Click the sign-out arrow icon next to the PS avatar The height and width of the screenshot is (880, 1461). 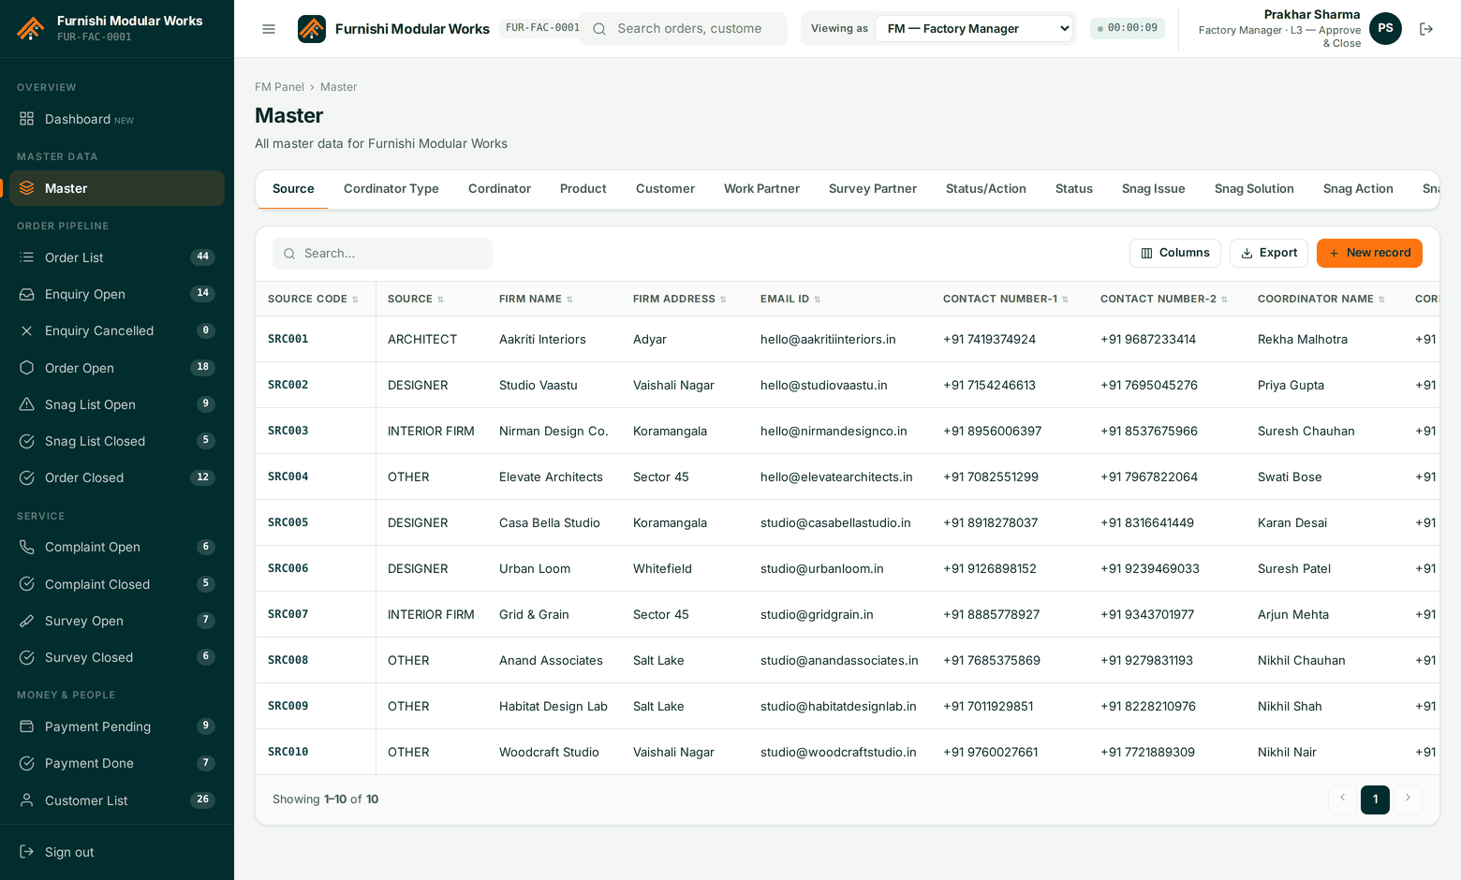pos(1426,29)
